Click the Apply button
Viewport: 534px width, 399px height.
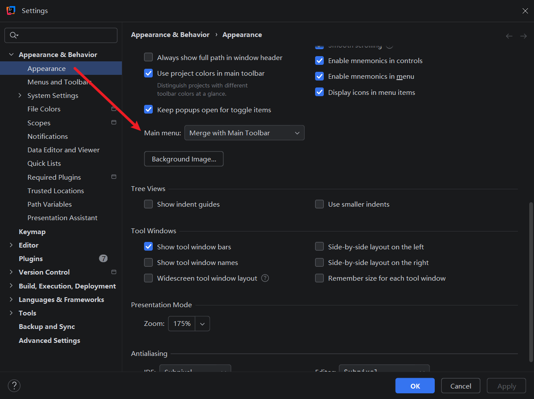pyautogui.click(x=507, y=386)
